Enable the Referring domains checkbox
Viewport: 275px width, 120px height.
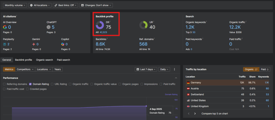[x=4, y=84]
